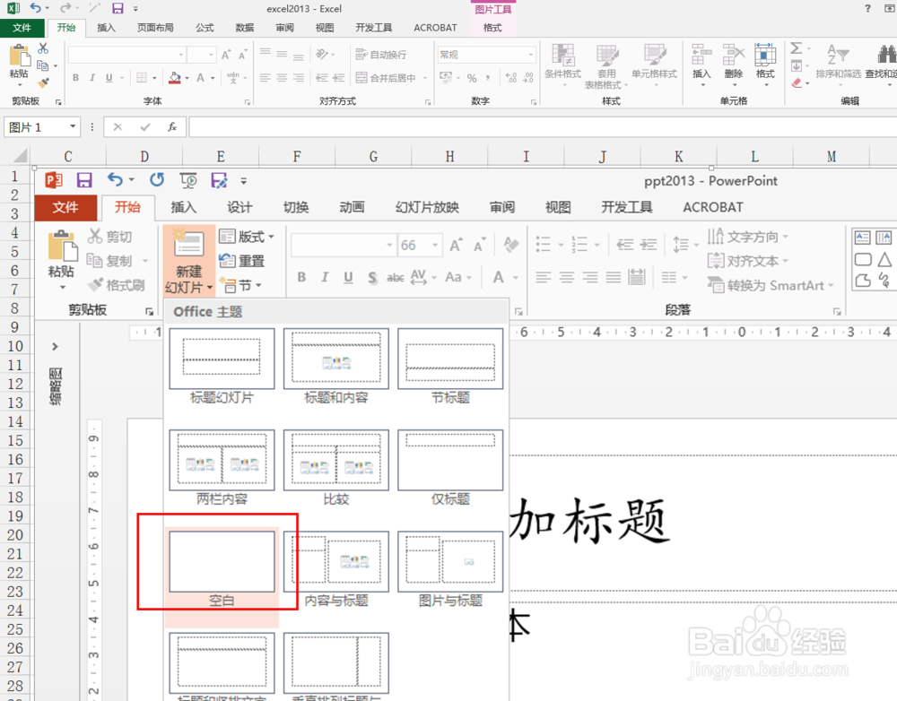Click Excel Sort and Filter icon
The width and height of the screenshot is (897, 701).
click(x=838, y=55)
